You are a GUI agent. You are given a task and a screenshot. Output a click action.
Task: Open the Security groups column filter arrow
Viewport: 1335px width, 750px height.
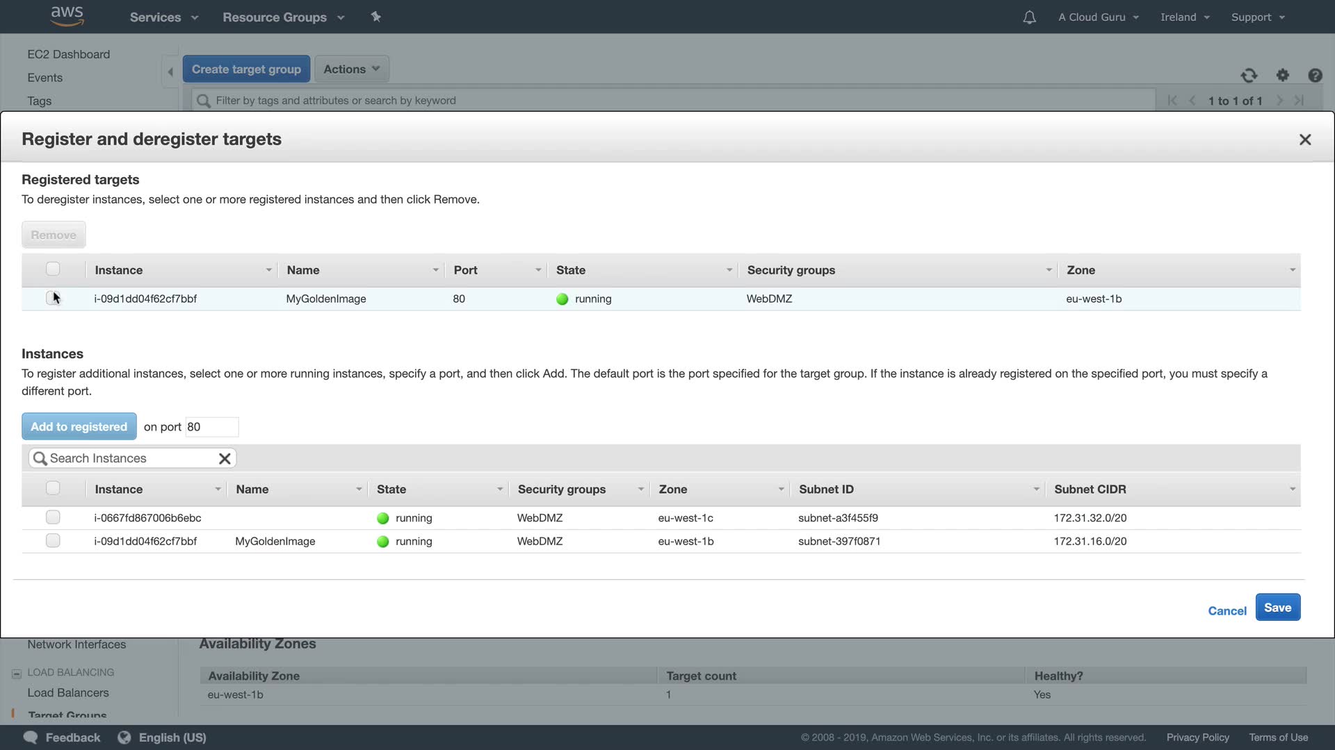pyautogui.click(x=1049, y=270)
